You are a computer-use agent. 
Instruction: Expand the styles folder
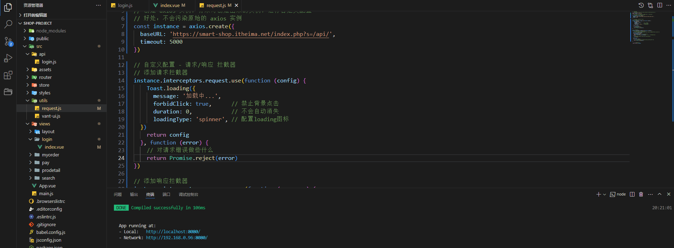coord(62,93)
